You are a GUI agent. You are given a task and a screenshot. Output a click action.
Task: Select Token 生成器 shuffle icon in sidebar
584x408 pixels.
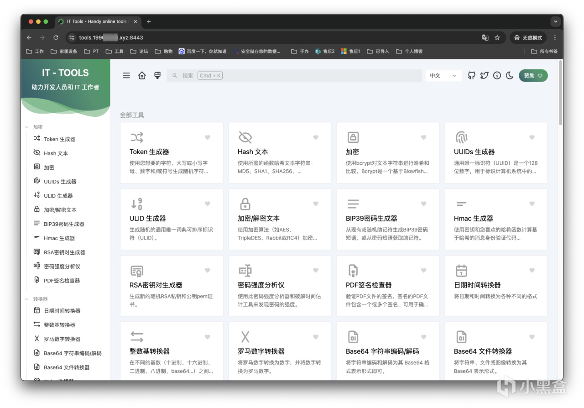(37, 139)
